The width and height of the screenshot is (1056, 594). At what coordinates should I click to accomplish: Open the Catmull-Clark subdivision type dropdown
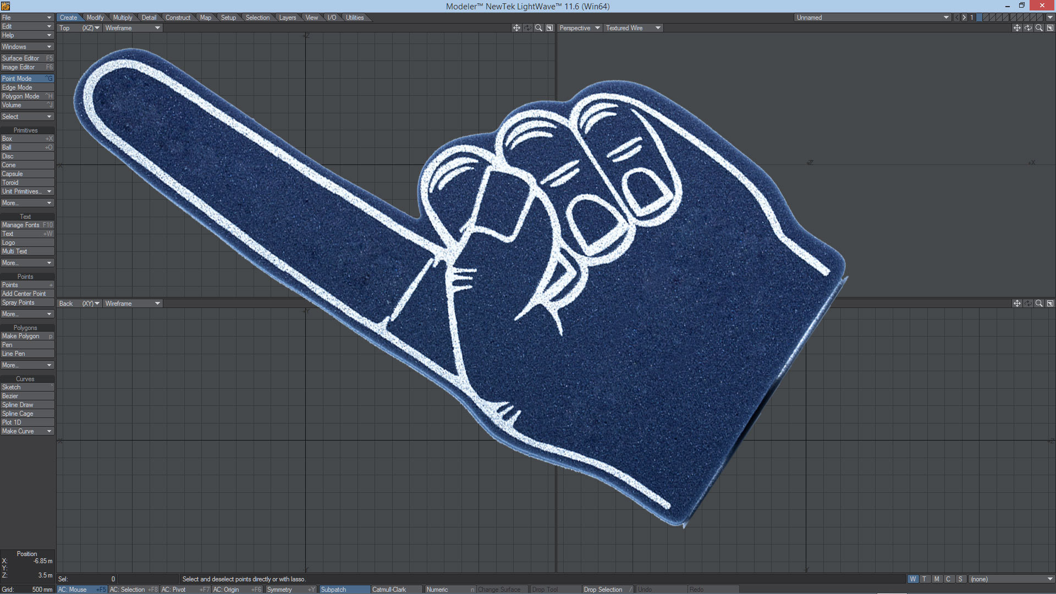(397, 590)
